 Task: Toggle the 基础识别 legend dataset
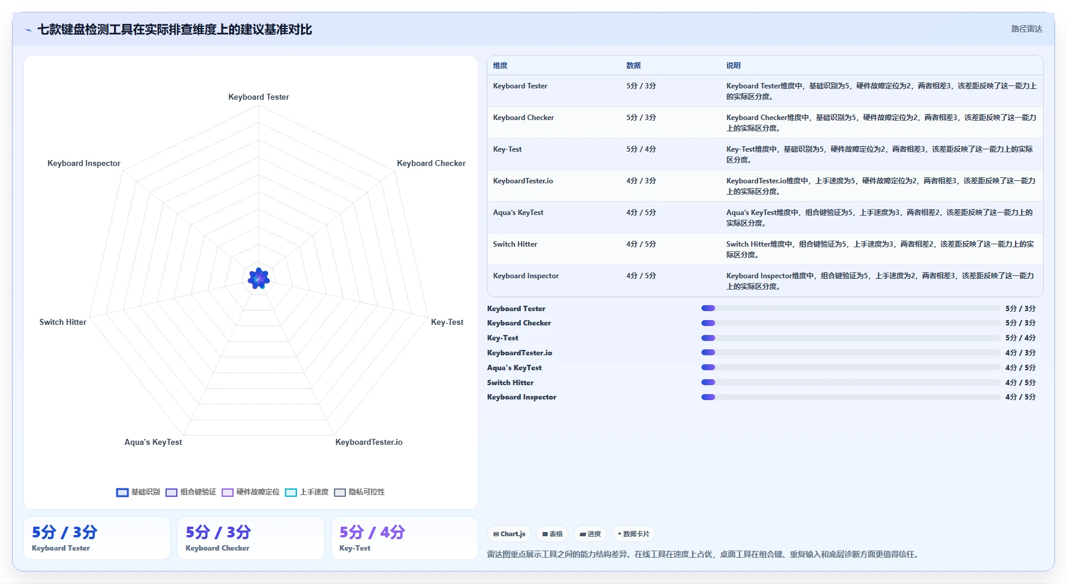point(138,492)
